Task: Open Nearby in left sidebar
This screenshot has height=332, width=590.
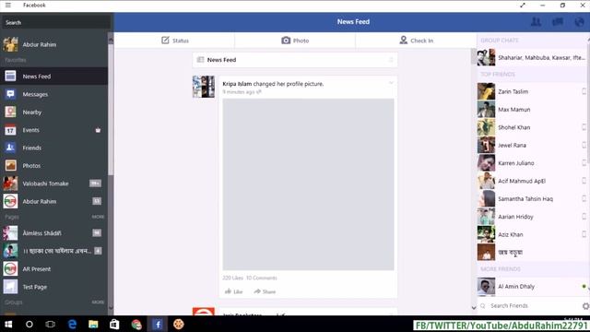Action: tap(53, 113)
